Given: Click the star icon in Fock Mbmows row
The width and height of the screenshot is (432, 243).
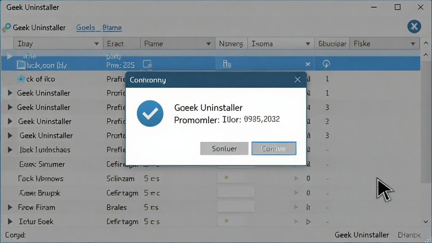Looking at the screenshot, I should pyautogui.click(x=226, y=177).
